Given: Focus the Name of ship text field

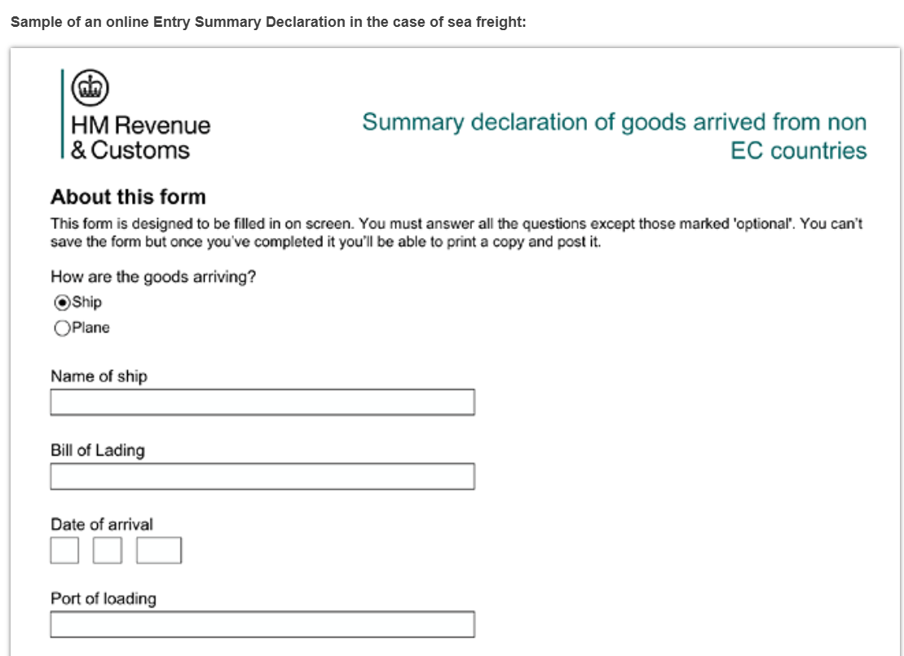Looking at the screenshot, I should (262, 402).
